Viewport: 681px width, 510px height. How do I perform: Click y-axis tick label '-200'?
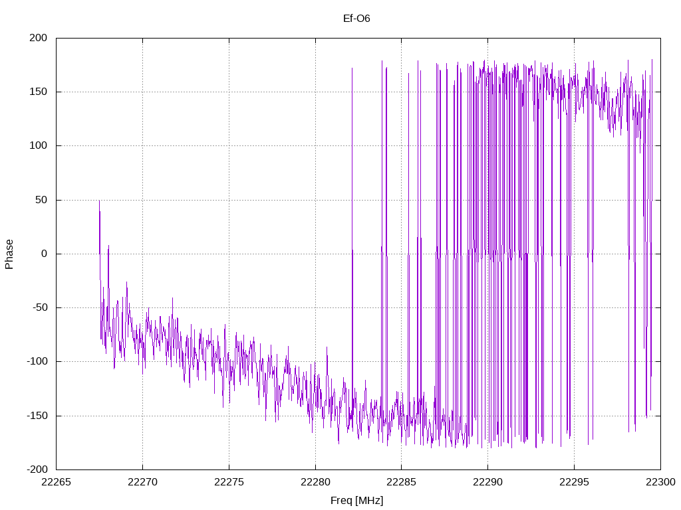point(37,469)
